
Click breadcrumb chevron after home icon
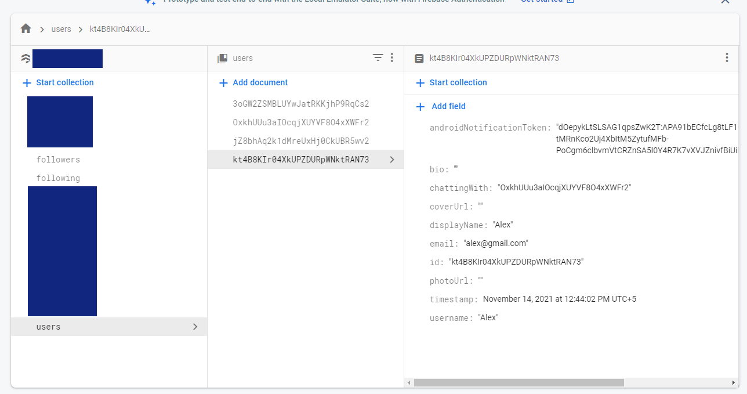click(42, 29)
